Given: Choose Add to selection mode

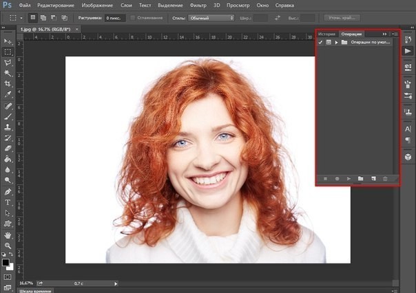Looking at the screenshot, I should 43,18.
